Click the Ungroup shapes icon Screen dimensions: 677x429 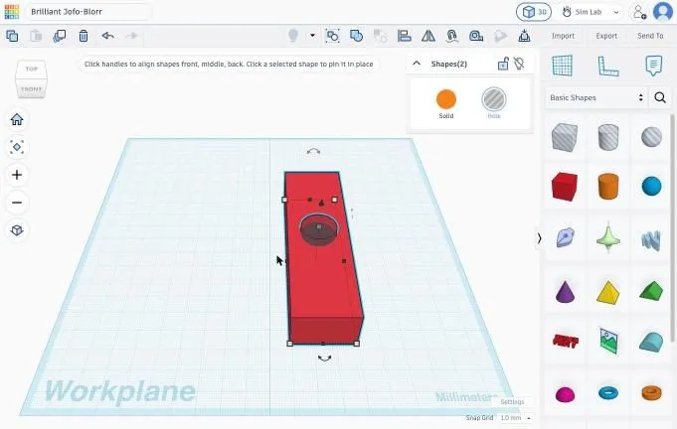pos(380,36)
